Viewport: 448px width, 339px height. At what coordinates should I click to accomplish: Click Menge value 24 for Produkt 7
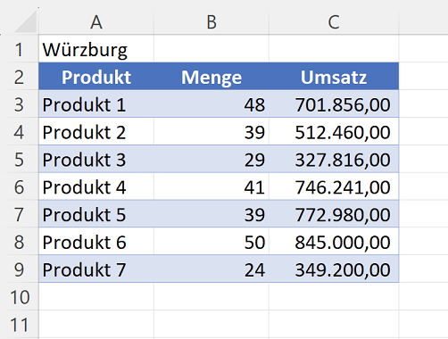pos(212,269)
